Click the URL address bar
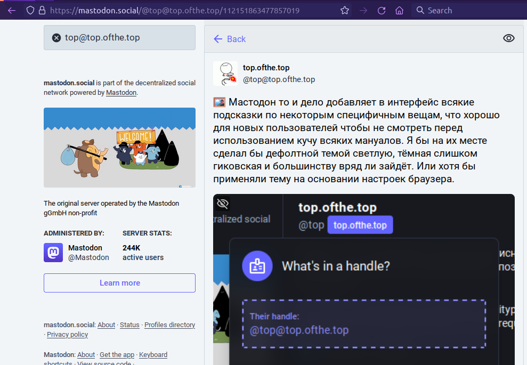527x365 pixels. pyautogui.click(x=188, y=11)
